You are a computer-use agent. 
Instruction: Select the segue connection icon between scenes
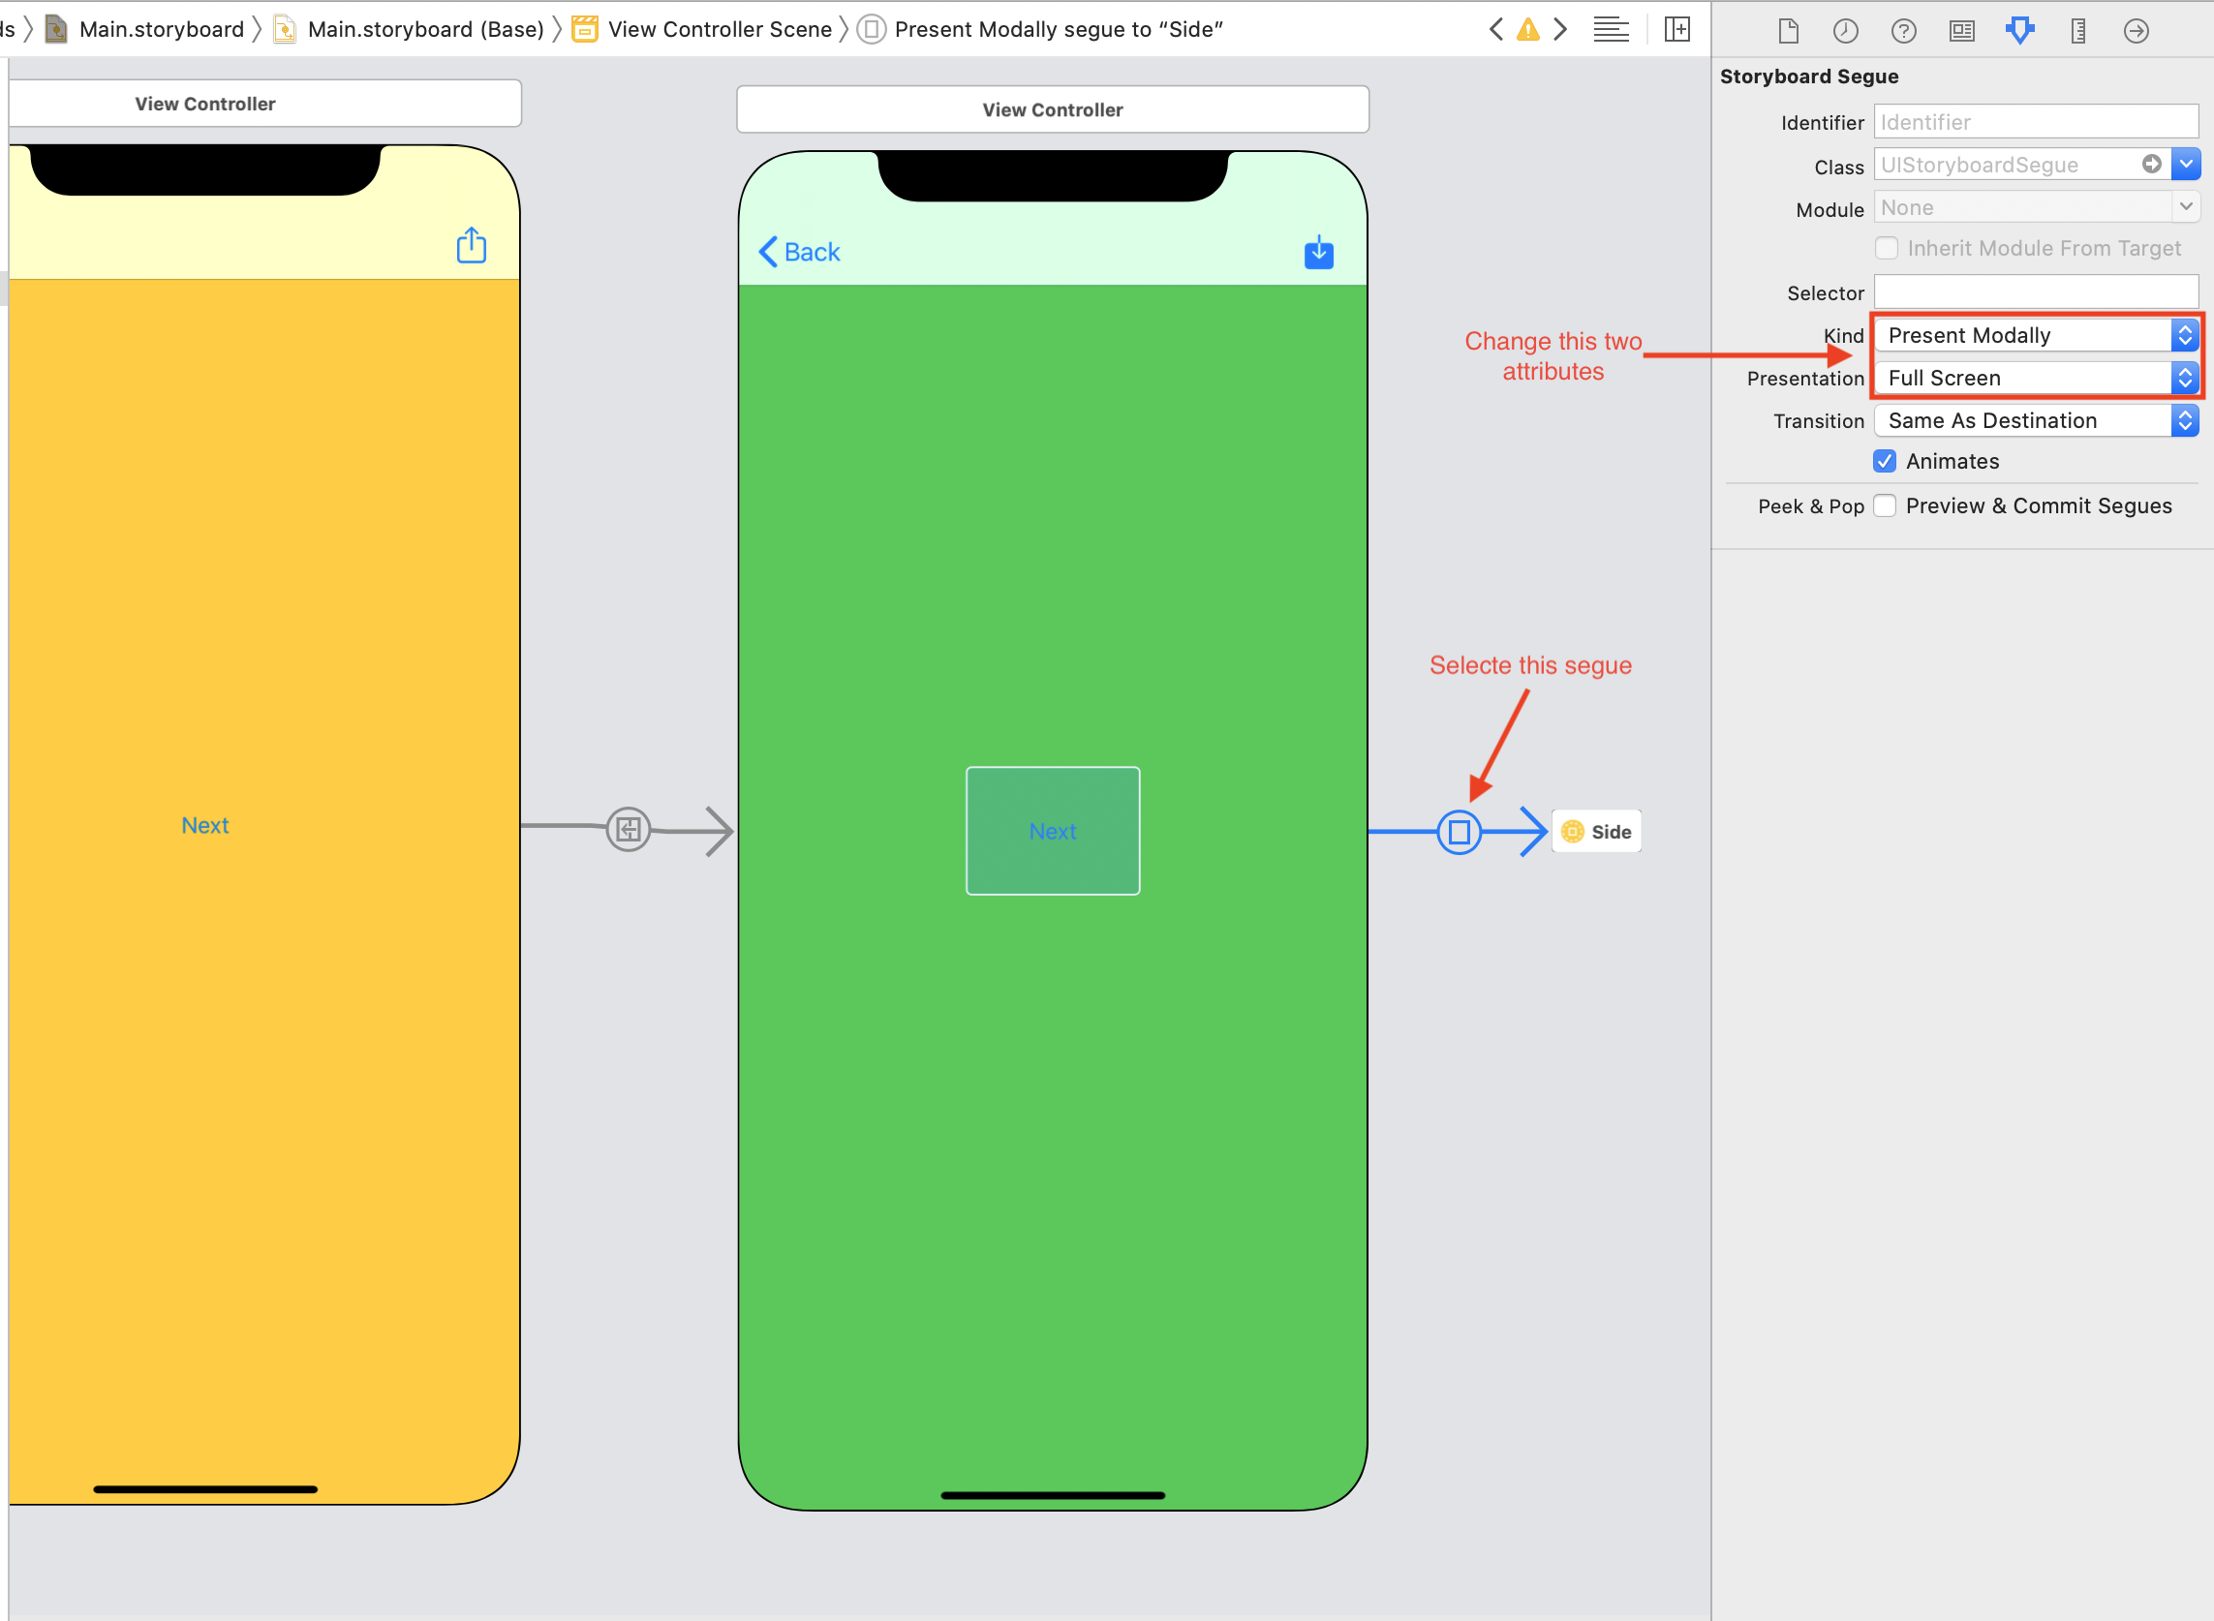1458,832
